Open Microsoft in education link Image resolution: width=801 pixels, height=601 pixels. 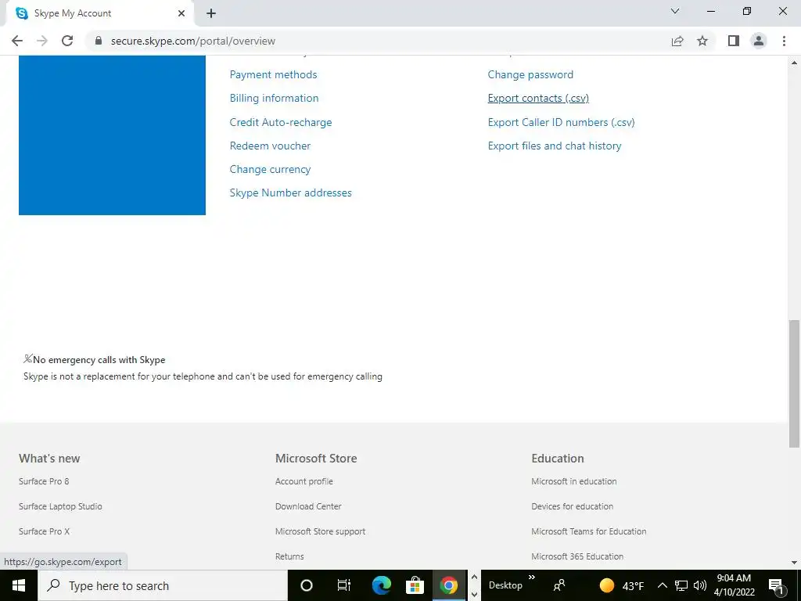(573, 481)
